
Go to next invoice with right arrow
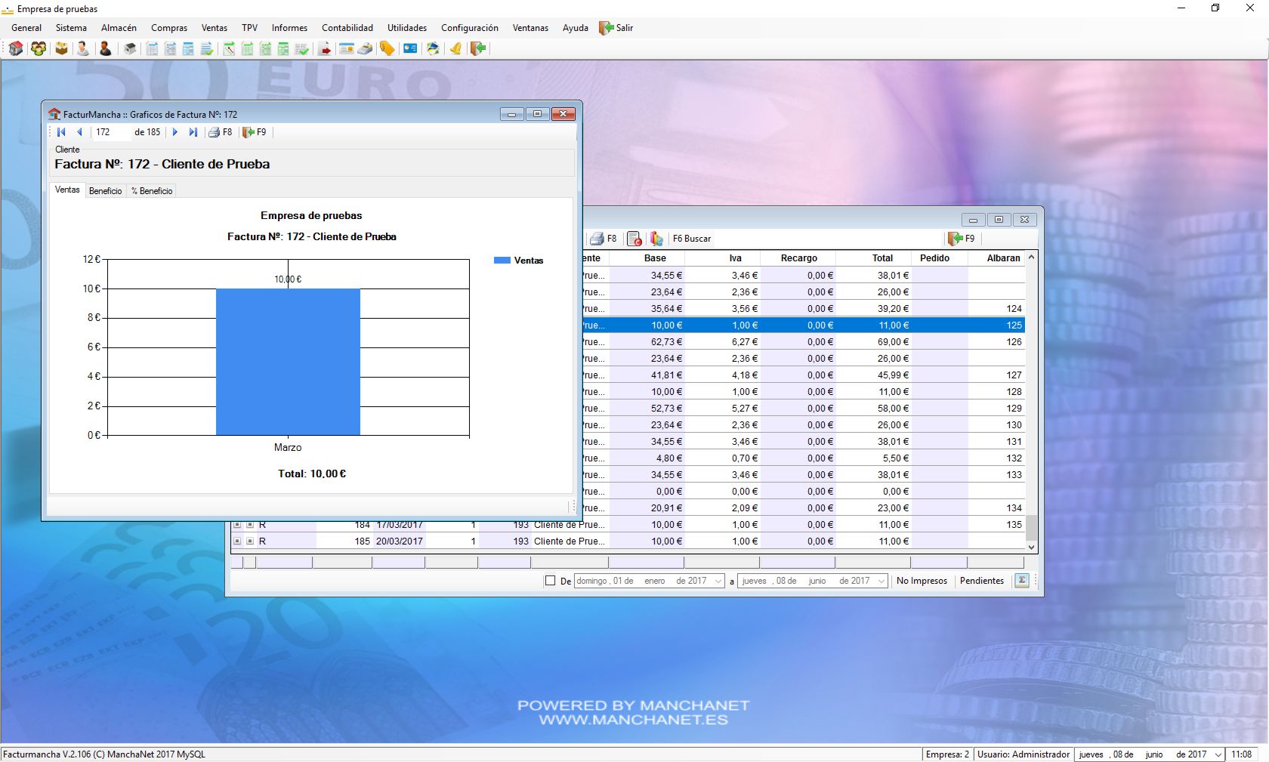click(x=175, y=132)
